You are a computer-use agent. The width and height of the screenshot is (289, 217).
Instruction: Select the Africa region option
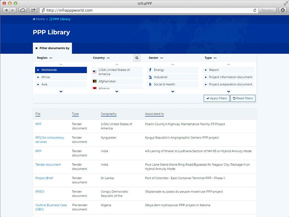point(61,77)
